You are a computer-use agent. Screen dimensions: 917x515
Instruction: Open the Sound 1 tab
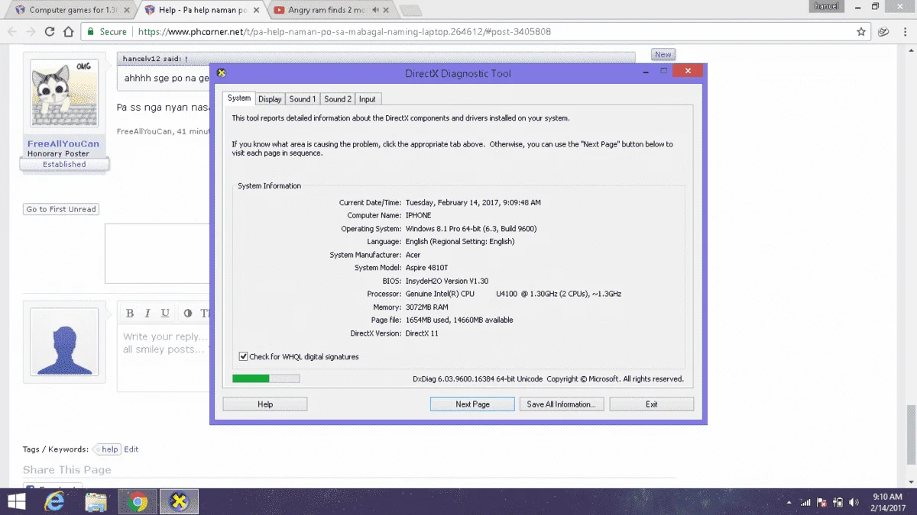point(302,99)
